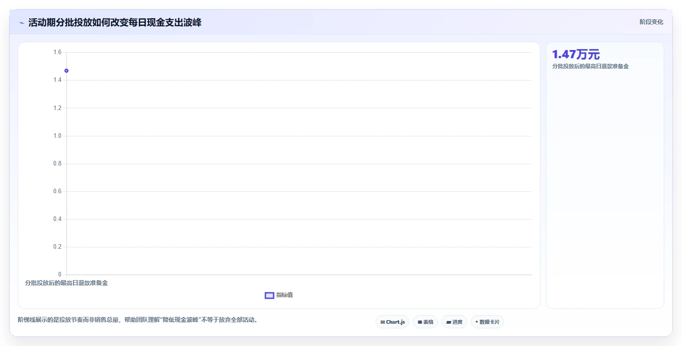This screenshot has height=346, width=682.
Task: Click the title 活动期分批投放如何改变每日现金支出波峰
Action: (115, 22)
